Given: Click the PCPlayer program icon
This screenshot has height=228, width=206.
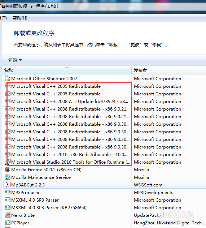Looking at the screenshot, I should point(8,223).
